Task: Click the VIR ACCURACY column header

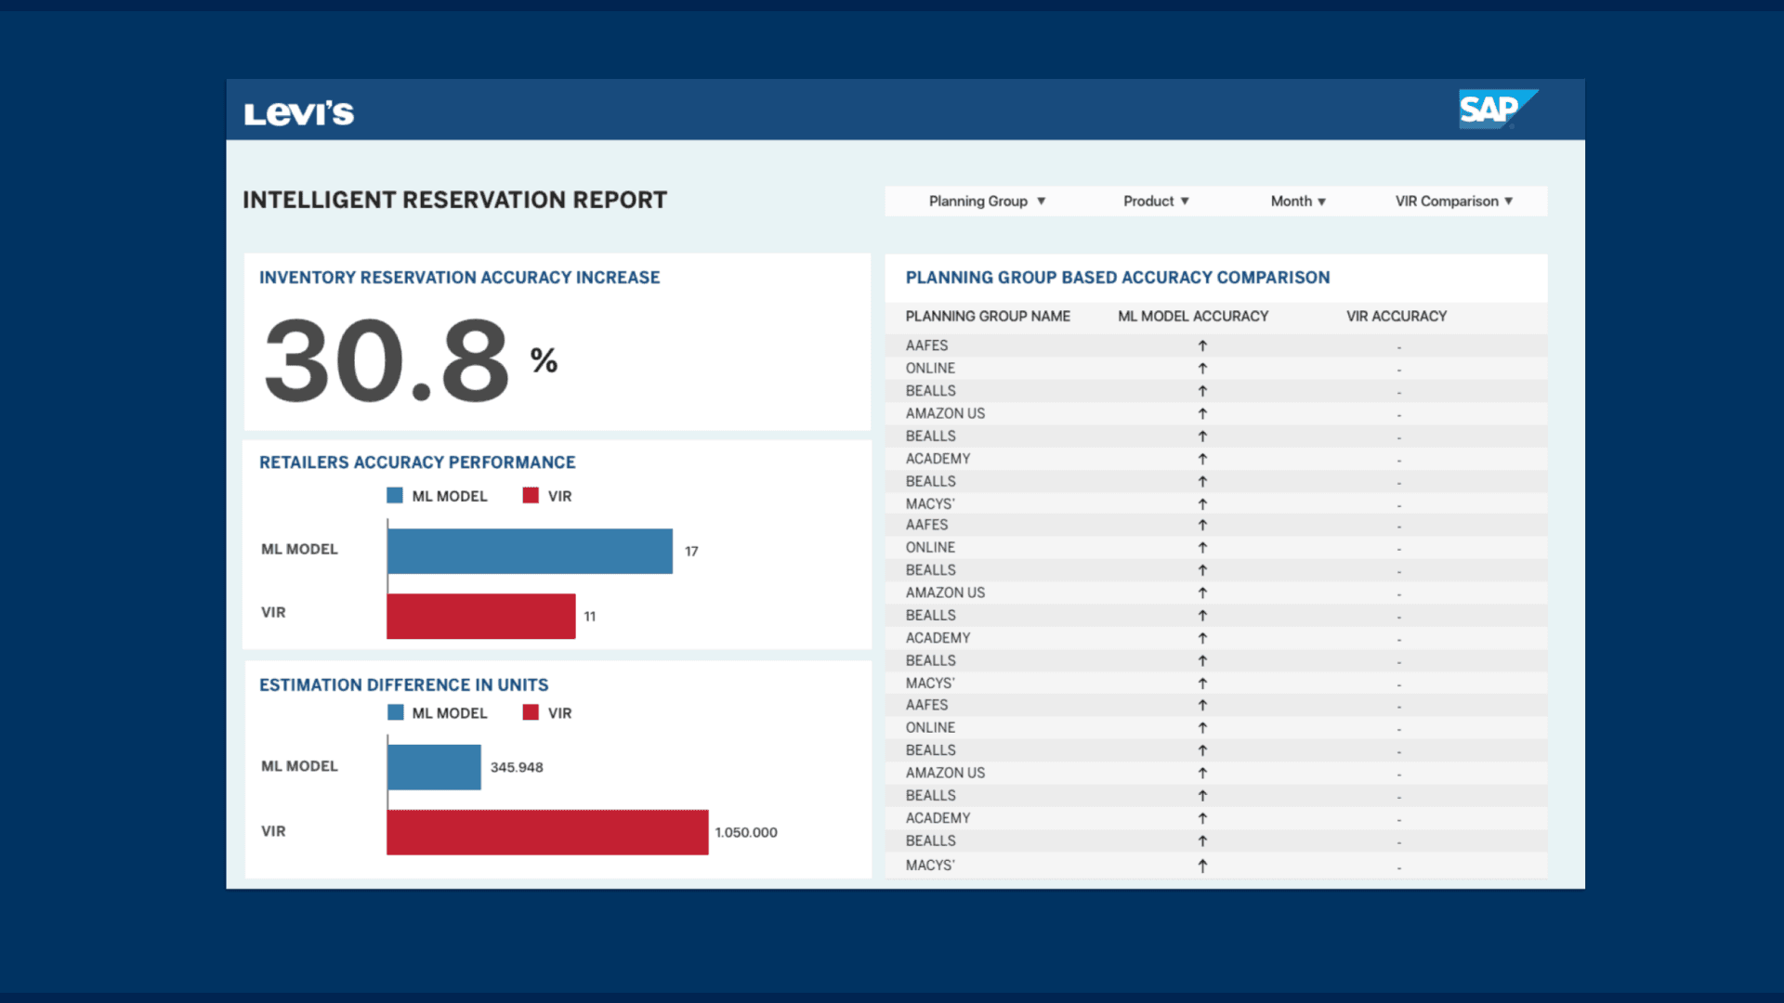Action: click(x=1396, y=317)
